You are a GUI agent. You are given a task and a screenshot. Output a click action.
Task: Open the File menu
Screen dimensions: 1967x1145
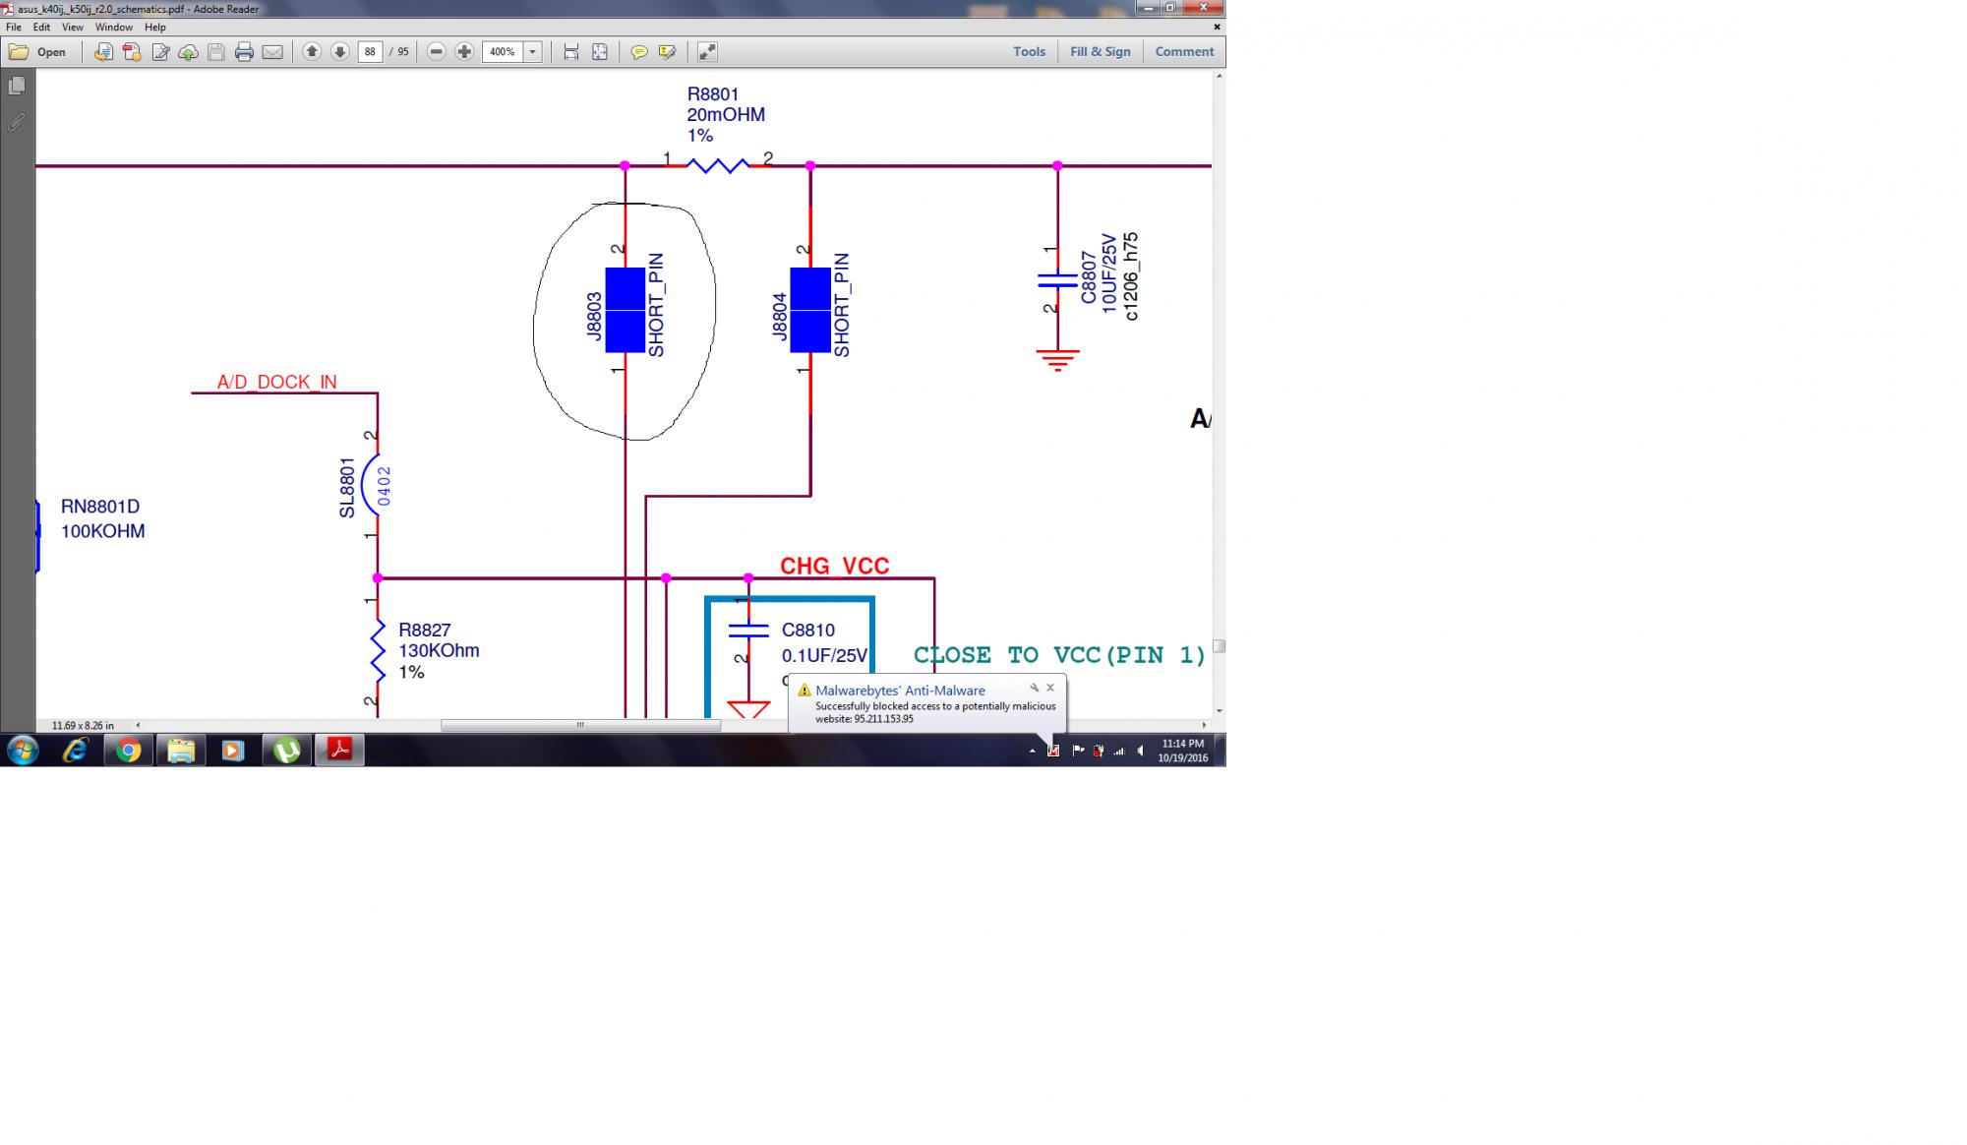click(14, 28)
